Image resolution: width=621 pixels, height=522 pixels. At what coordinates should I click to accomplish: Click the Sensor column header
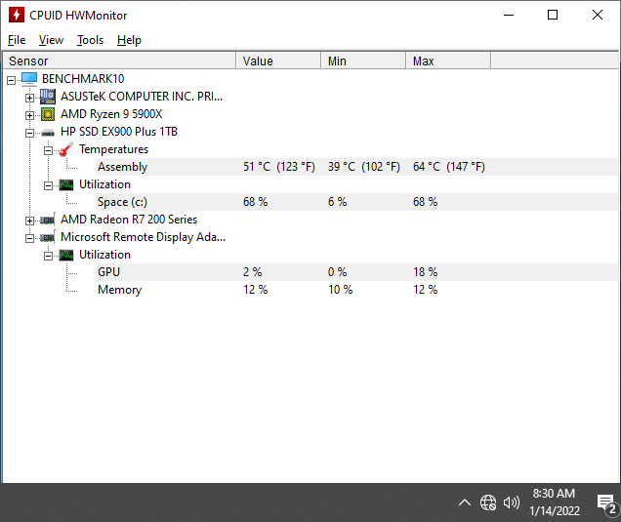point(119,60)
